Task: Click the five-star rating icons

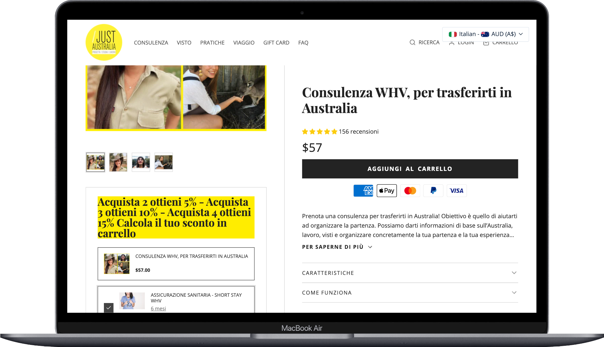Action: pyautogui.click(x=320, y=132)
